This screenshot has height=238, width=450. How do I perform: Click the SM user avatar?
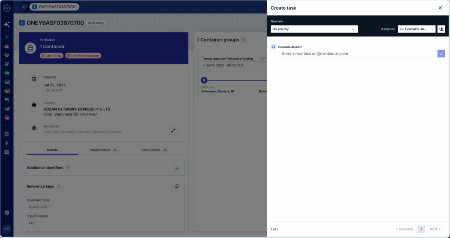click(x=7, y=229)
